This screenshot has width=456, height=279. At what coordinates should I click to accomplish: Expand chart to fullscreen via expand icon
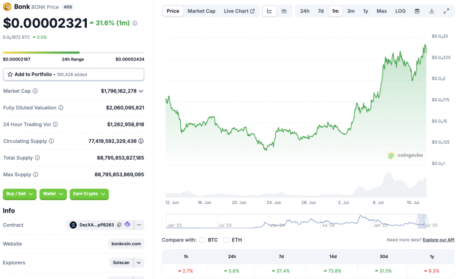(447, 11)
